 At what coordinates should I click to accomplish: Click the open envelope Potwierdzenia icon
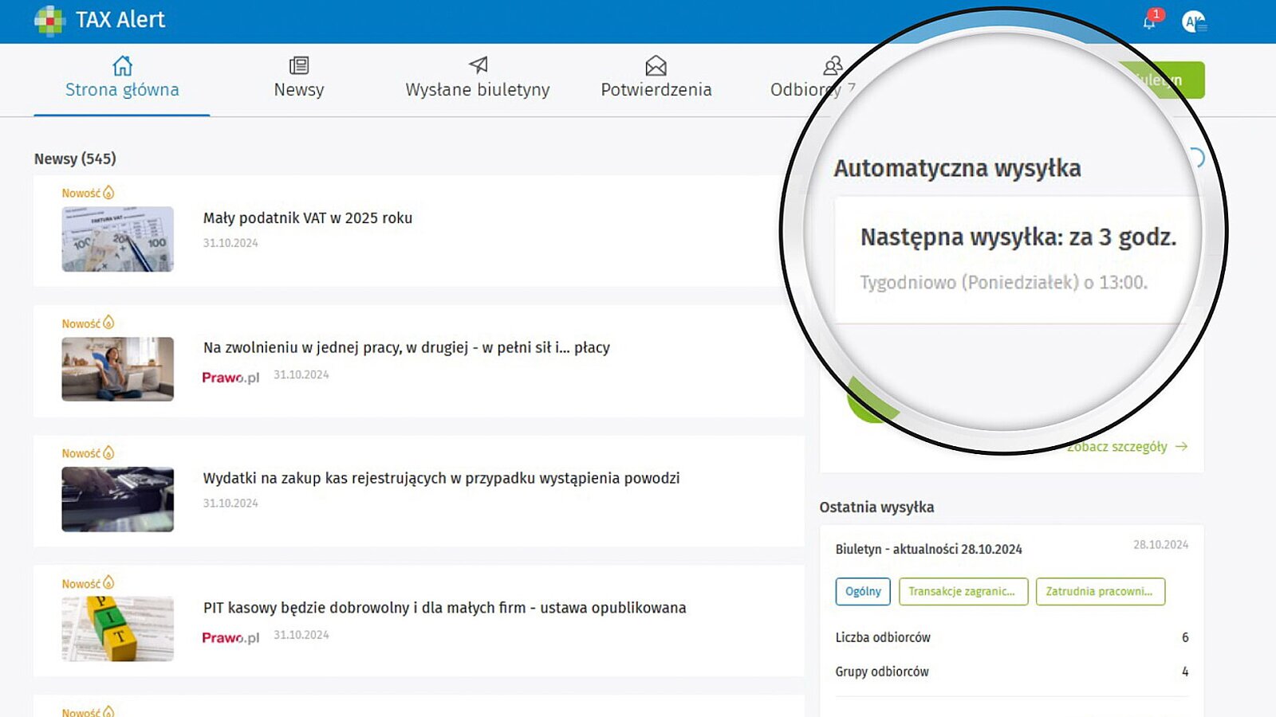(x=656, y=65)
